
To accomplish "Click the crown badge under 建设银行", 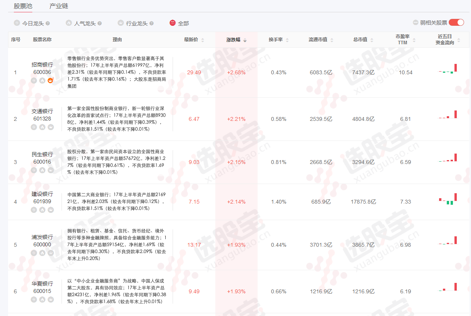I will click(x=50, y=210).
